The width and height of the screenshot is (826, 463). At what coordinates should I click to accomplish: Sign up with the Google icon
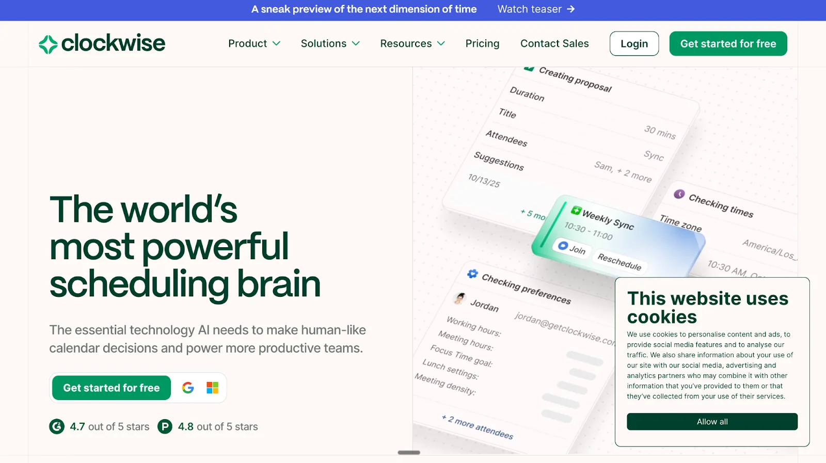pos(188,388)
